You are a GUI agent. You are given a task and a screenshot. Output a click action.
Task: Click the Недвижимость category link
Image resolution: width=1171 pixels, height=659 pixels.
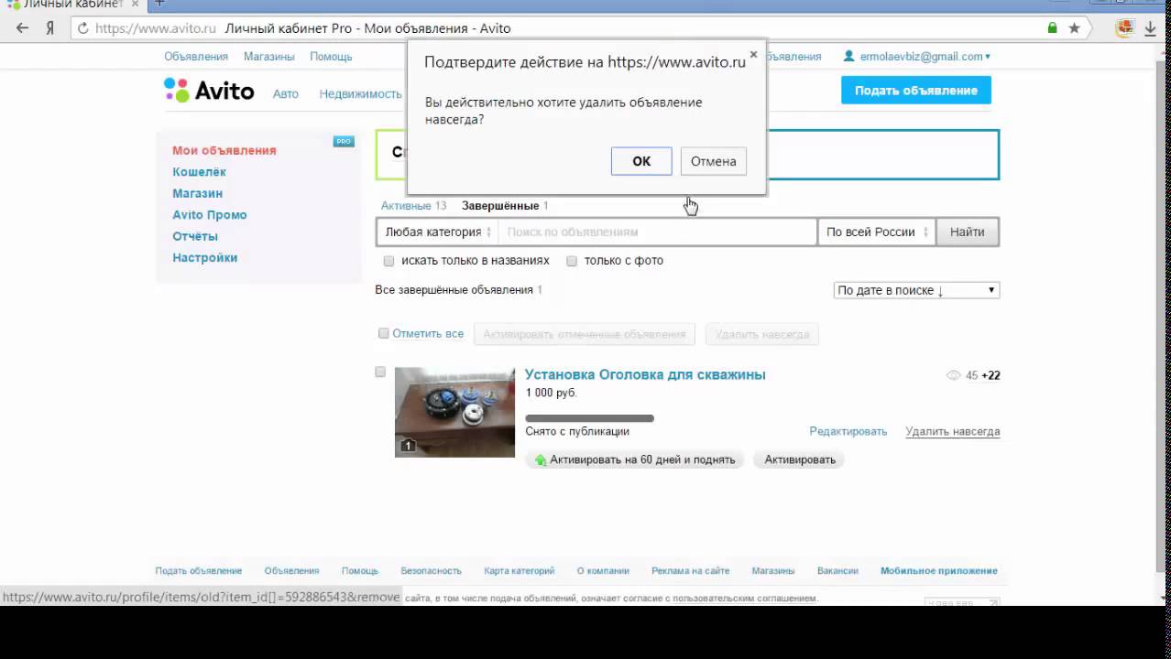[361, 94]
